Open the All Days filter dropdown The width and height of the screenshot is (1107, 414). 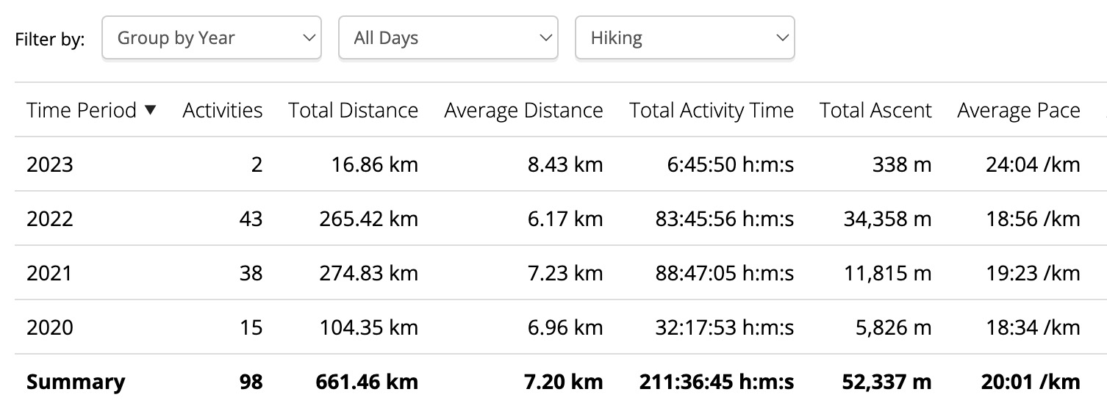(x=448, y=38)
